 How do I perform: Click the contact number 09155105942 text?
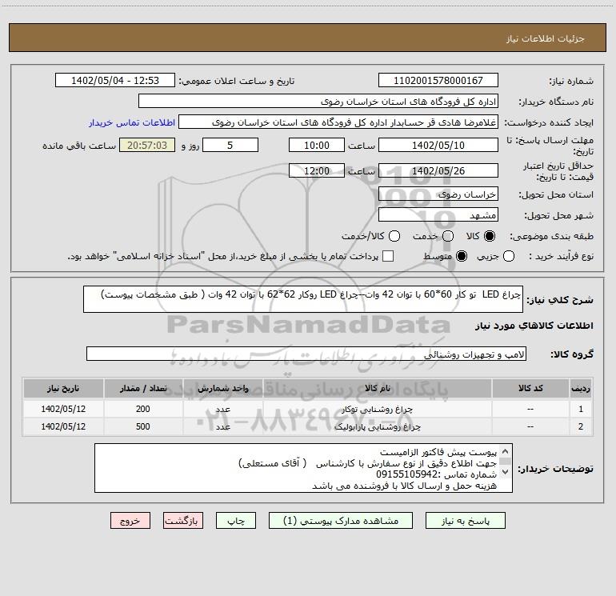(407, 474)
